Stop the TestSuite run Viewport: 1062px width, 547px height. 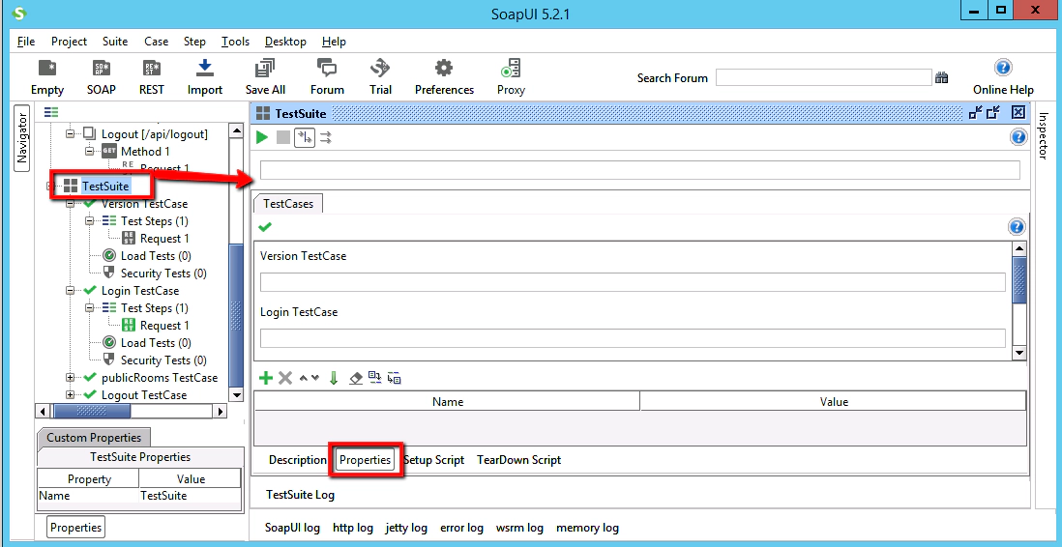click(283, 138)
